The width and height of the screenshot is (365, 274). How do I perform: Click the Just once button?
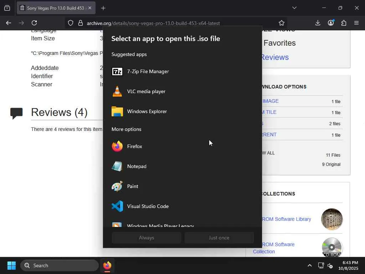pos(219,238)
